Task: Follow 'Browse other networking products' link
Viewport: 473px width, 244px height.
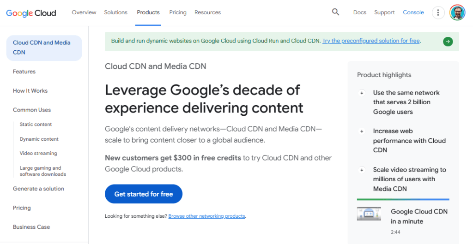Action: [206, 216]
